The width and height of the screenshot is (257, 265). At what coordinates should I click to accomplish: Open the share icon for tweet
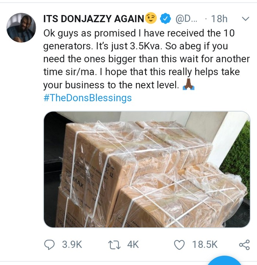click(x=244, y=244)
